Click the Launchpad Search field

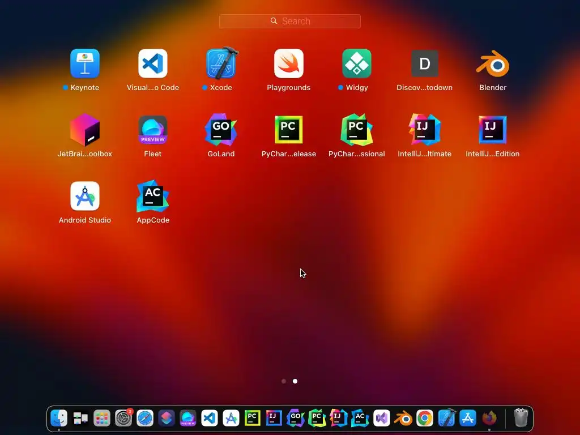point(290,21)
